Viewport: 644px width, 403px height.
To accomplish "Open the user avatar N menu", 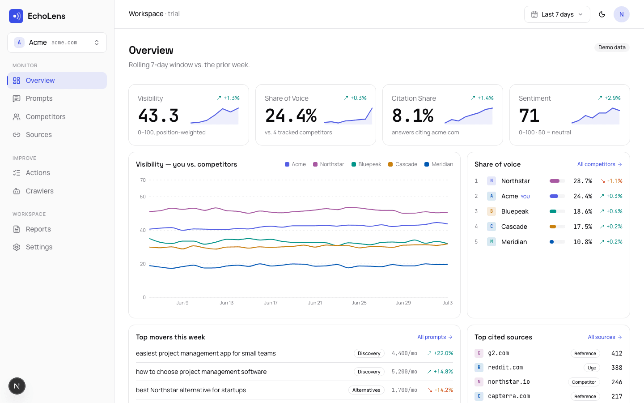I will pyautogui.click(x=622, y=14).
